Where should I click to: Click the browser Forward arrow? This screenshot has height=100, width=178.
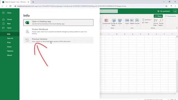tap(6, 6)
